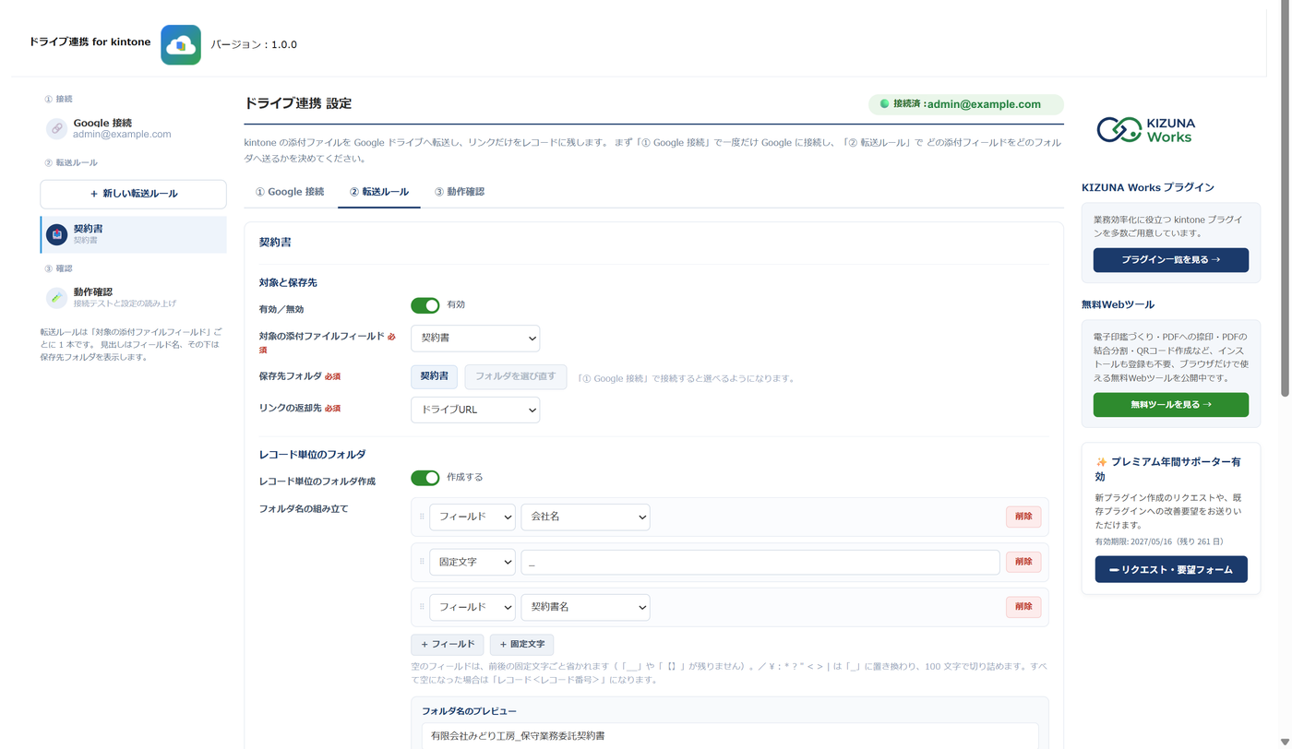Click the 契約書 folder chip beside 保存先フォルダ
The image size is (1292, 749).
pos(434,376)
